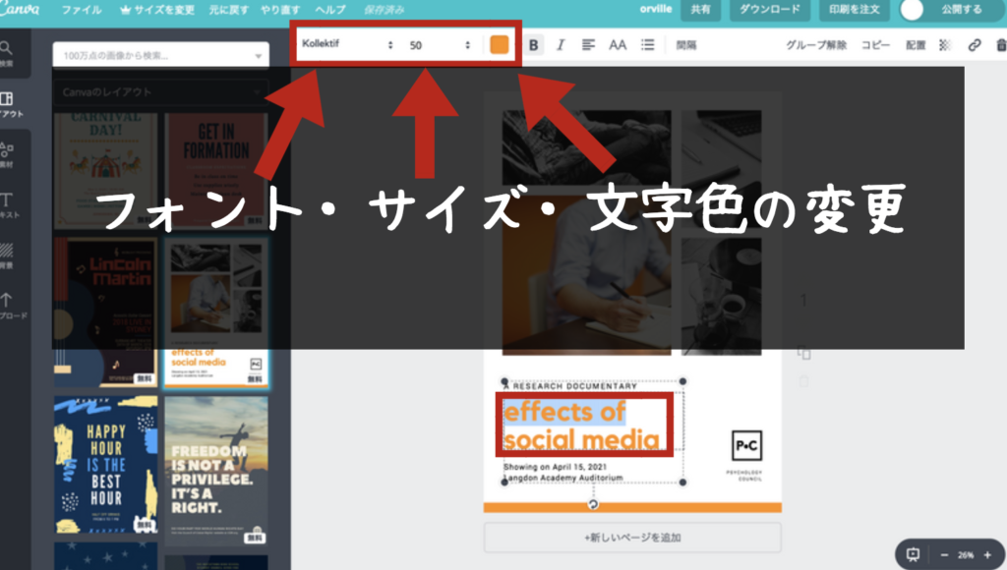Open the ヘルプ menu
The image size is (1007, 570).
point(330,10)
